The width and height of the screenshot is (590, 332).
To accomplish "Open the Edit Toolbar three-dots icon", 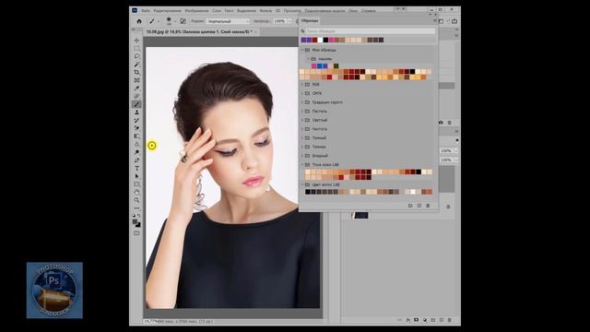I will click(136, 208).
